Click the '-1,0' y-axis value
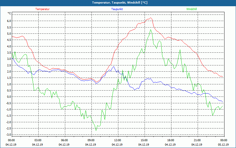Image resolution: width=236 pixels, height=148 pixels. (9, 110)
